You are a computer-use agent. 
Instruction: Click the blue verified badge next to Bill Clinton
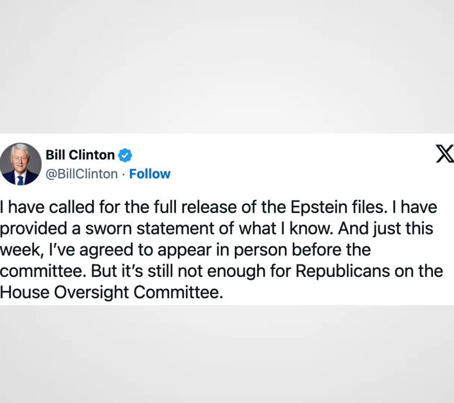(x=124, y=154)
